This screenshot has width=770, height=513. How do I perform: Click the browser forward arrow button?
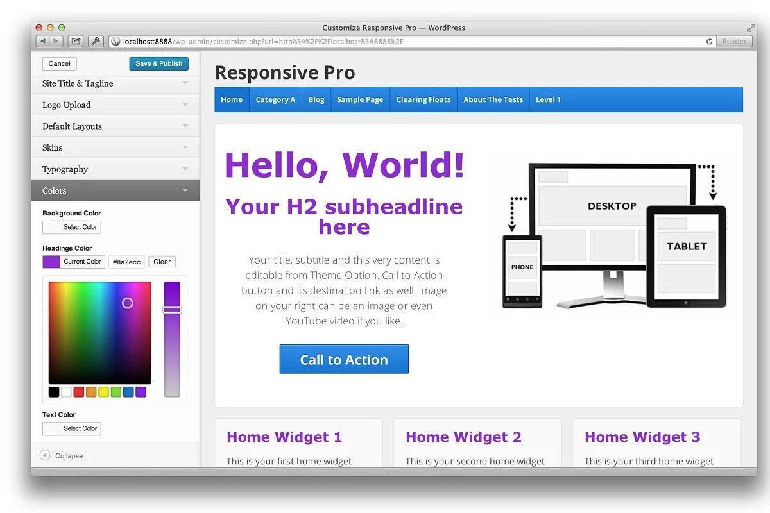coord(56,42)
